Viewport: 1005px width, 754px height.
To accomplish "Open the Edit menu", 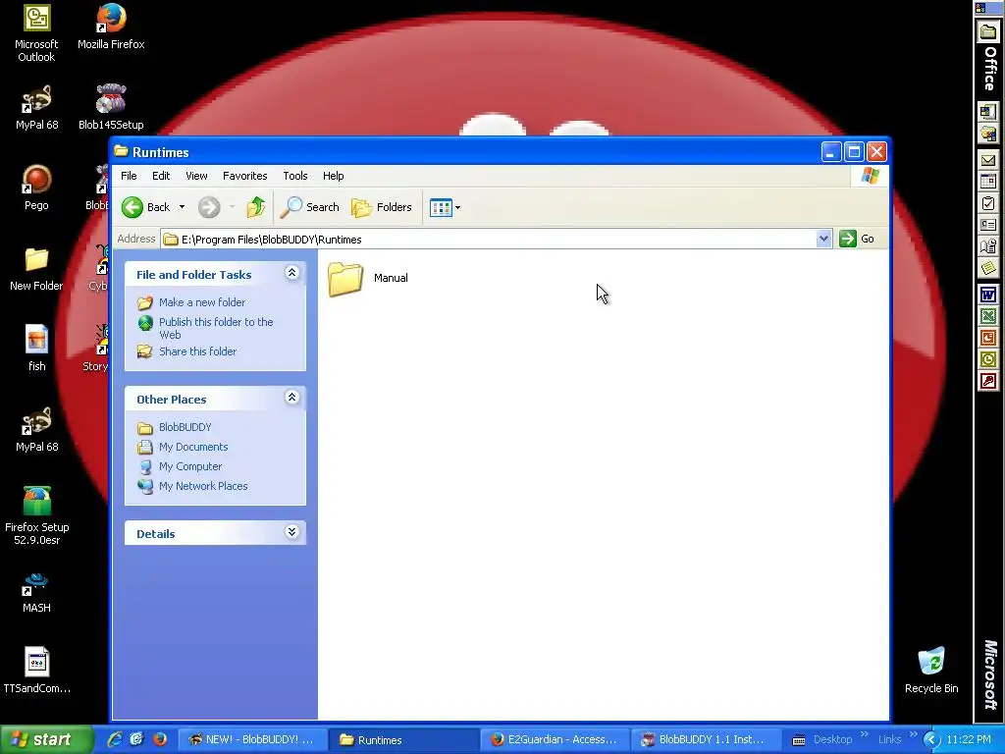I will (x=161, y=176).
